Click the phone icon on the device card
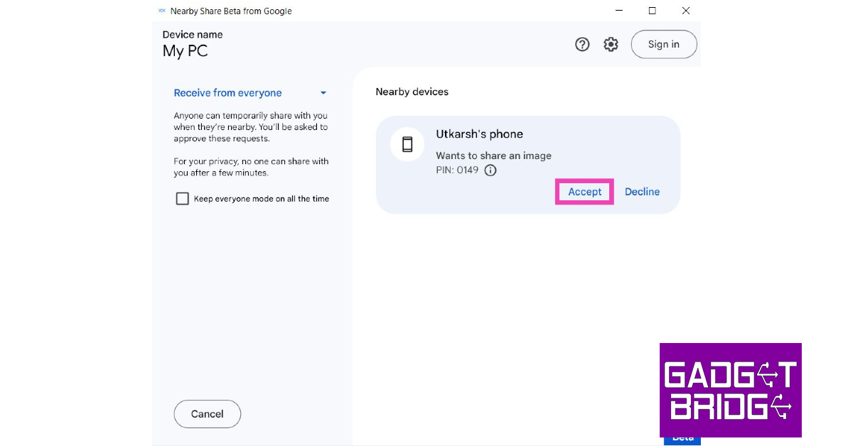The width and height of the screenshot is (853, 446). click(x=407, y=144)
